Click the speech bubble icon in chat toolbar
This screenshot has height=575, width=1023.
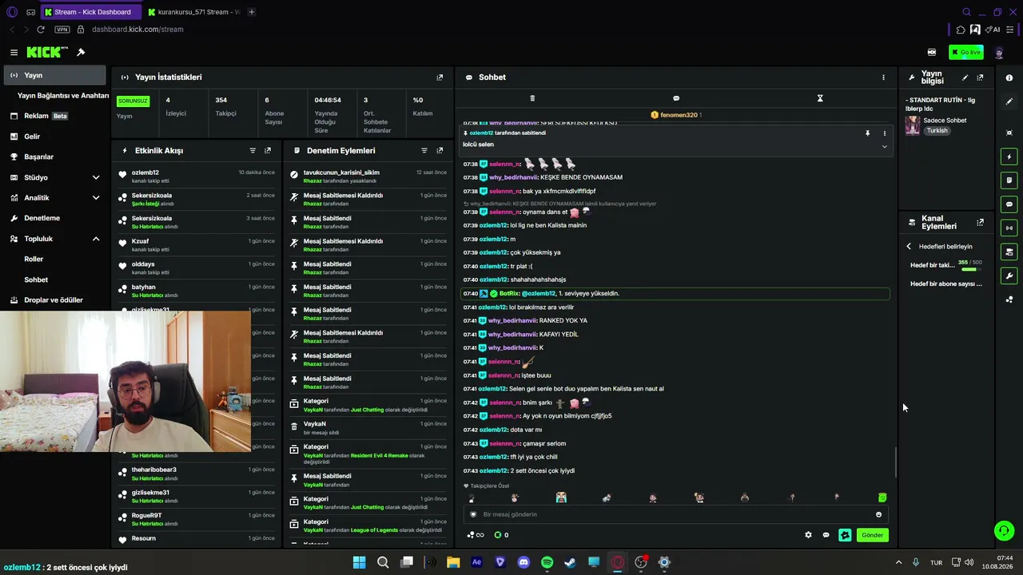pyautogui.click(x=676, y=98)
